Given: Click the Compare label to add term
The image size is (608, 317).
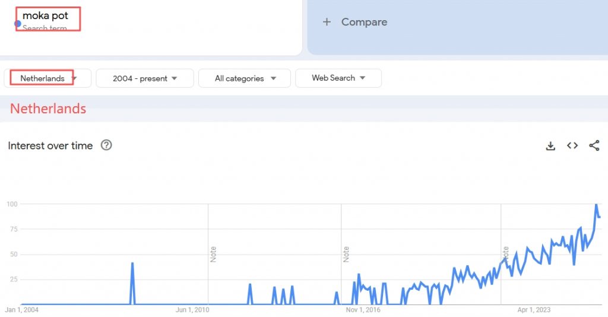Looking at the screenshot, I should 364,22.
